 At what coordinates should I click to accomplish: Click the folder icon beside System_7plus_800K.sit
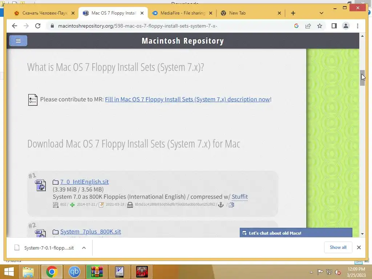point(56,232)
